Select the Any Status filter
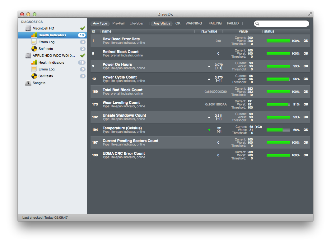Image resolution: width=331 pixels, height=246 pixels. tap(162, 23)
